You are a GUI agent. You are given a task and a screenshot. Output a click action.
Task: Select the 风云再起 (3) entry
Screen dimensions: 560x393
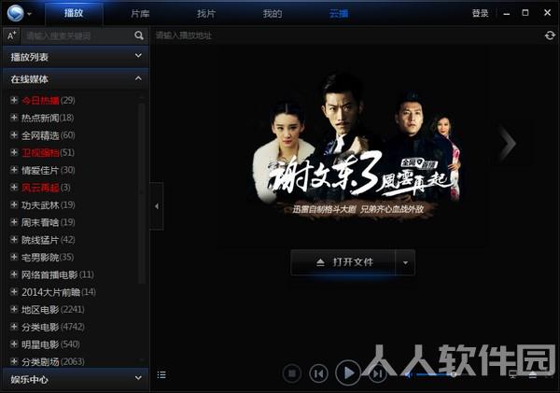point(46,188)
